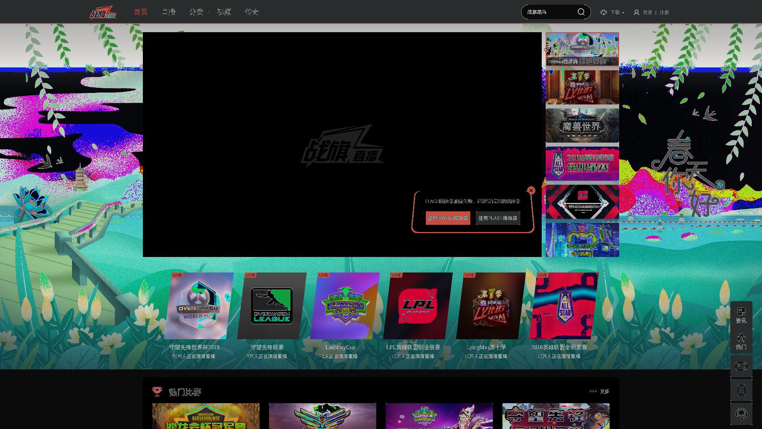The width and height of the screenshot is (762, 429).
Task: Go to the 直播 live tab
Action: coord(169,12)
